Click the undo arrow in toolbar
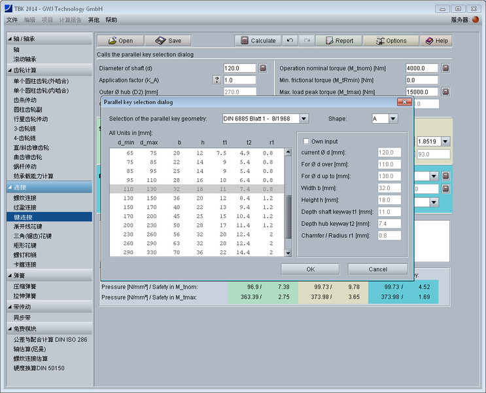 [290, 41]
